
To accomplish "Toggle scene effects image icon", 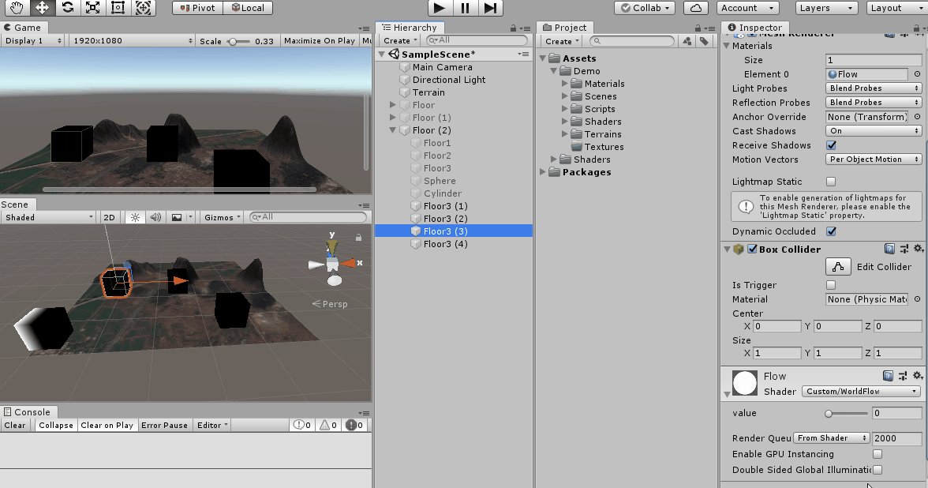I will (177, 217).
